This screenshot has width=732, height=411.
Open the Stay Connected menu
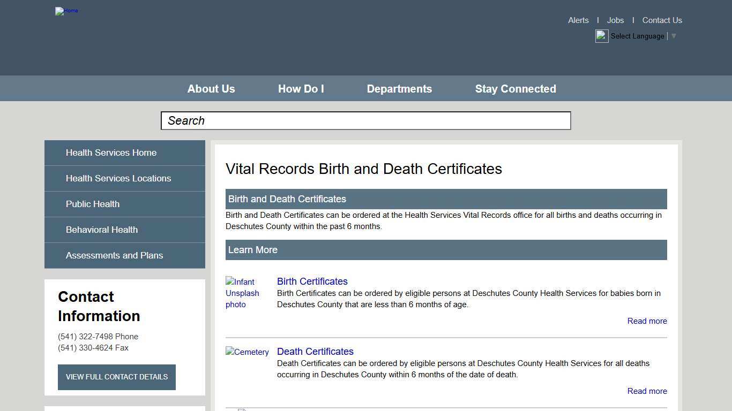click(516, 88)
